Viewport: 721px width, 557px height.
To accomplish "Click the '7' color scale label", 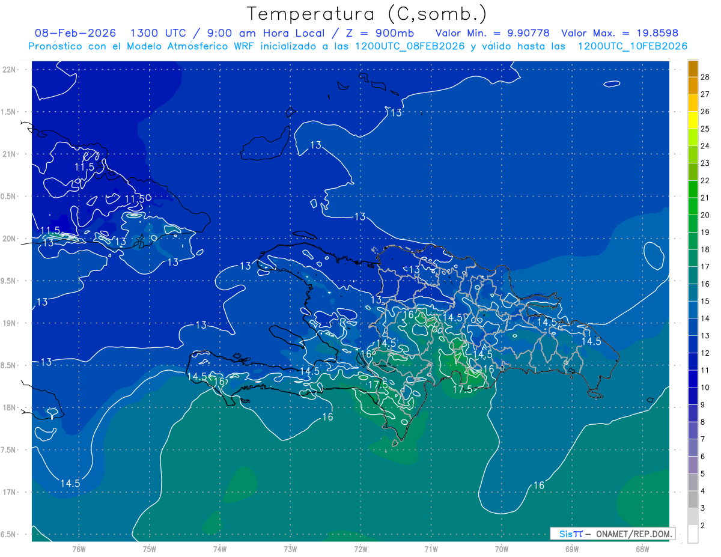I will [x=703, y=439].
